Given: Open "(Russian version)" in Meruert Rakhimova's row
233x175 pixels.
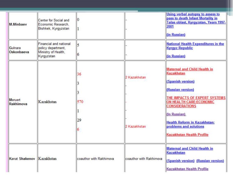Looking at the screenshot, I should pyautogui.click(x=180, y=89).
